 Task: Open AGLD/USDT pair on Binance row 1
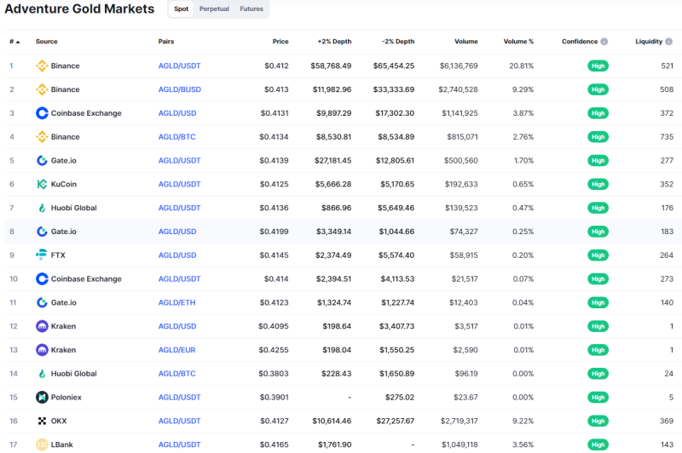point(179,66)
